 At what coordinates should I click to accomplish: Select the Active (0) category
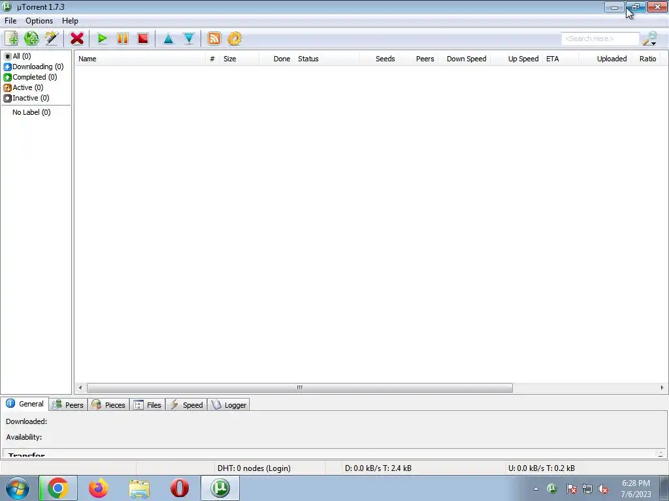click(24, 87)
